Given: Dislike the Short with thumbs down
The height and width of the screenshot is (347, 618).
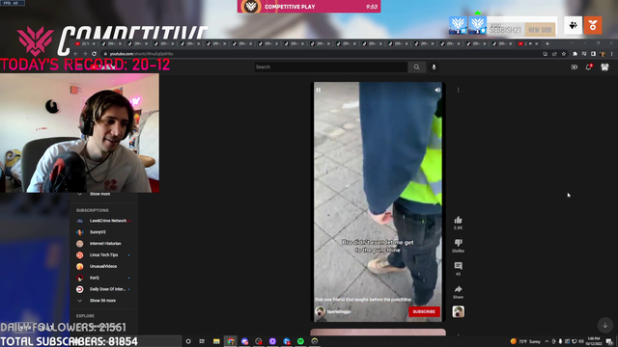Looking at the screenshot, I should tap(458, 243).
